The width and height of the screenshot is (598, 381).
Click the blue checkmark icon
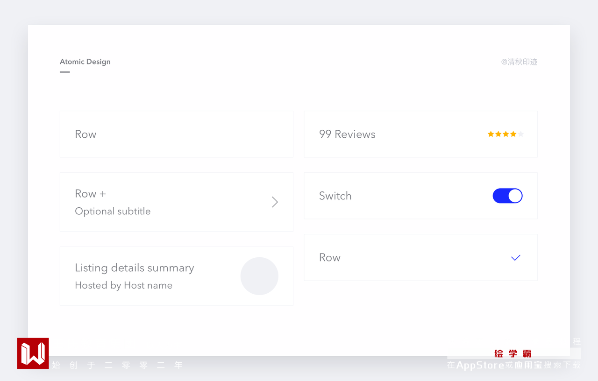coord(516,258)
